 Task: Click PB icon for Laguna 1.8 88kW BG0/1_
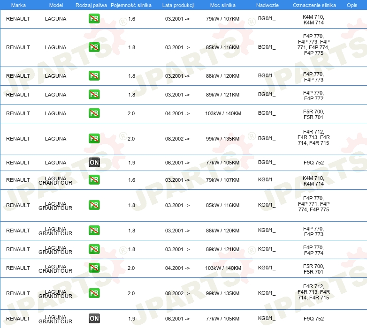pyautogui.click(x=94, y=76)
